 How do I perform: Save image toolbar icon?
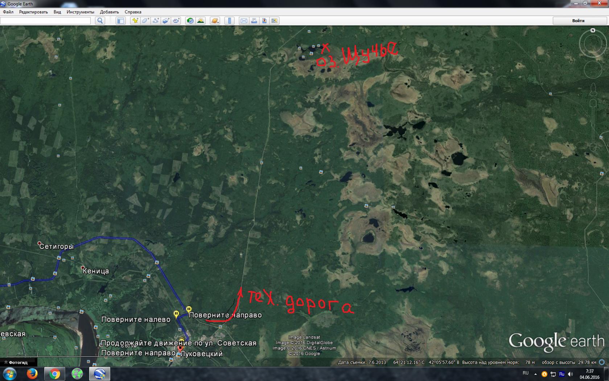[264, 21]
